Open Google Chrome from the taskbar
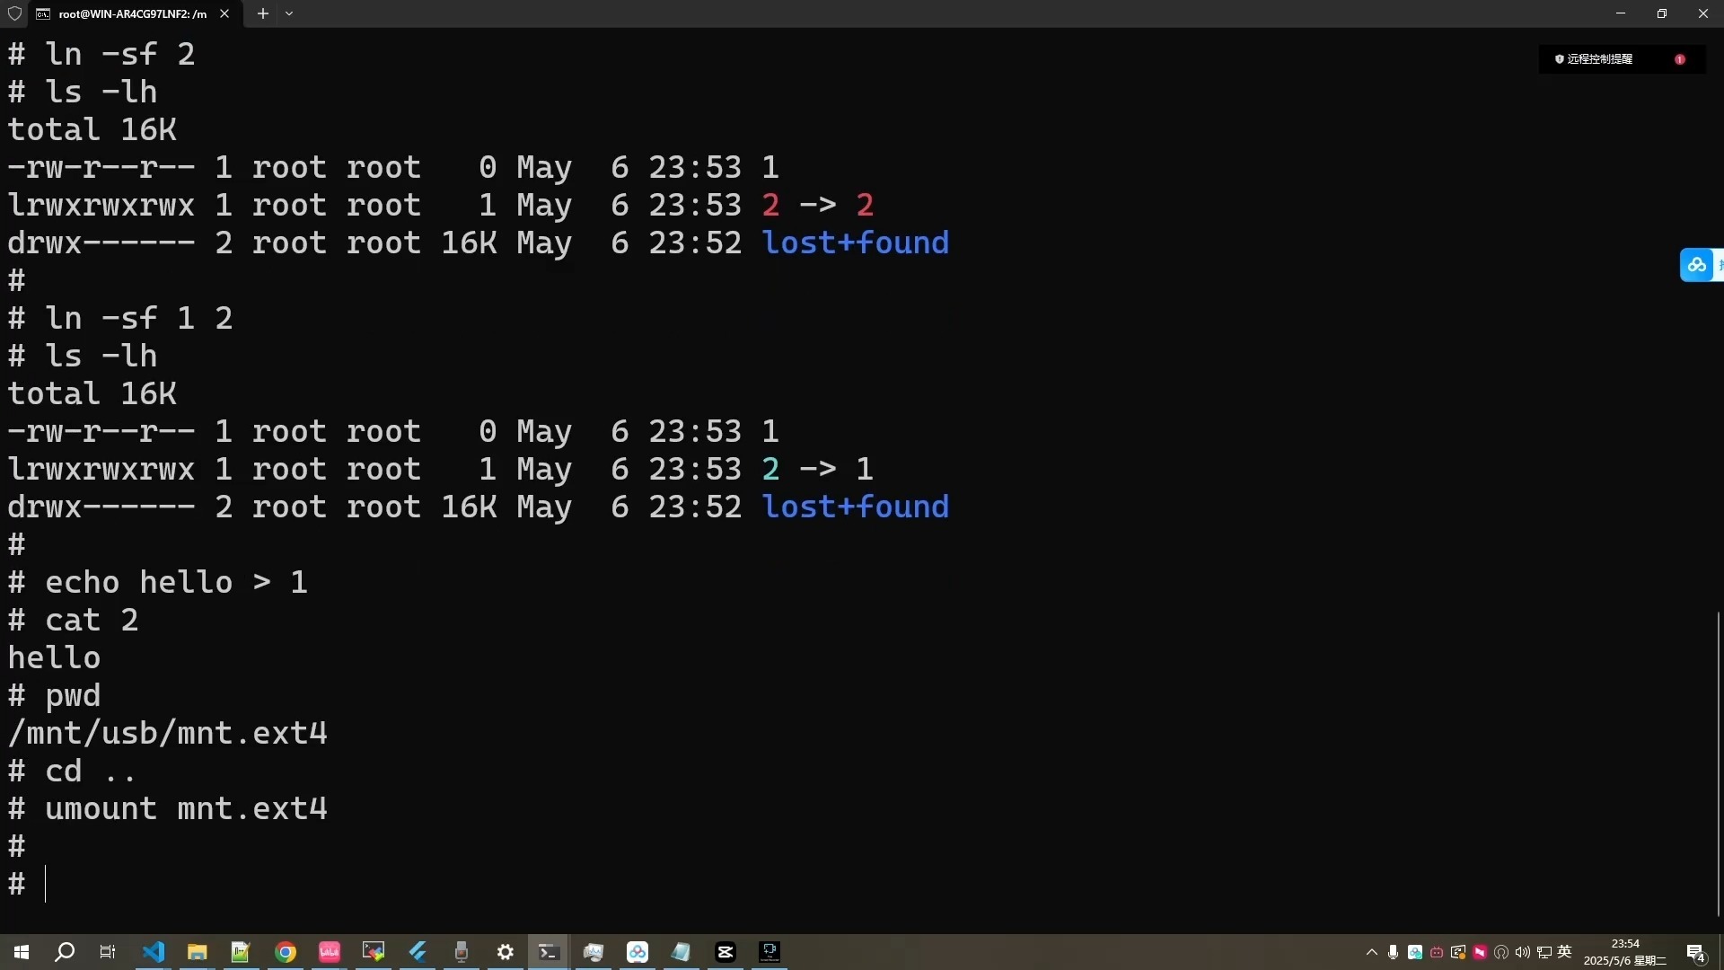1724x970 pixels. pyautogui.click(x=286, y=952)
